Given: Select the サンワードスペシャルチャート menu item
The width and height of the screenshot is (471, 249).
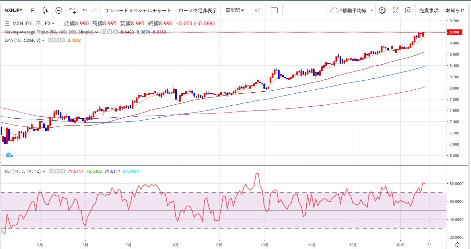Looking at the screenshot, I should 138,10.
